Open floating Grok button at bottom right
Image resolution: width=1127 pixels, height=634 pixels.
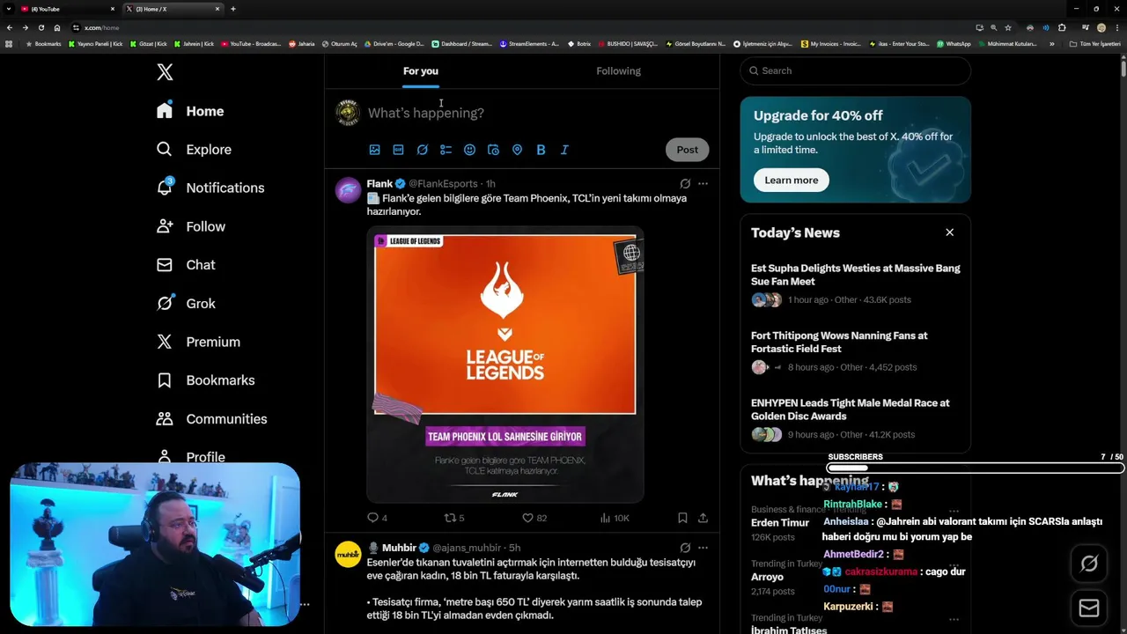1089,564
